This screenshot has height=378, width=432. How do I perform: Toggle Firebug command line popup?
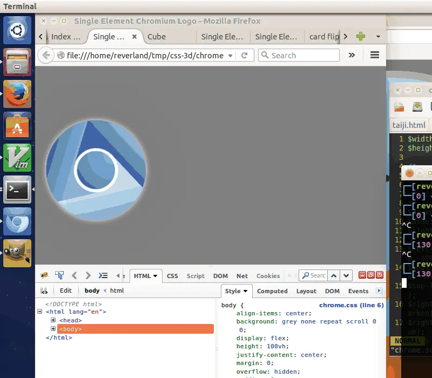pyautogui.click(x=103, y=275)
